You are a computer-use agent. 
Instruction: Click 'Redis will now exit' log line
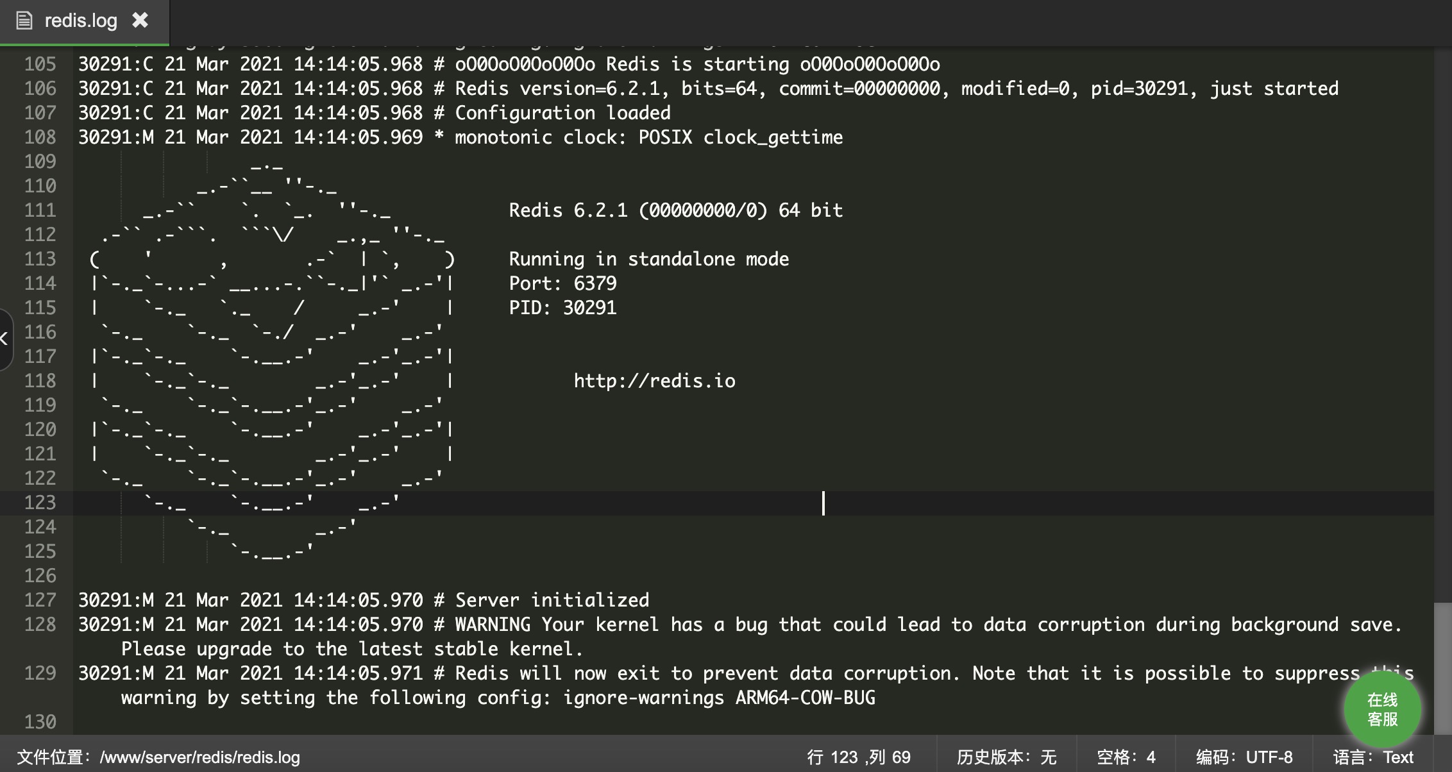click(x=746, y=673)
